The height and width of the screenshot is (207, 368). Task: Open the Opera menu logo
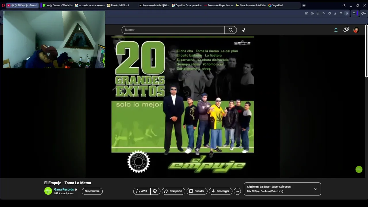[x=3, y=5]
